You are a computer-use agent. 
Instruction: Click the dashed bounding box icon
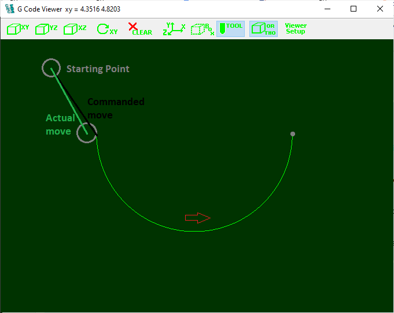click(x=202, y=29)
